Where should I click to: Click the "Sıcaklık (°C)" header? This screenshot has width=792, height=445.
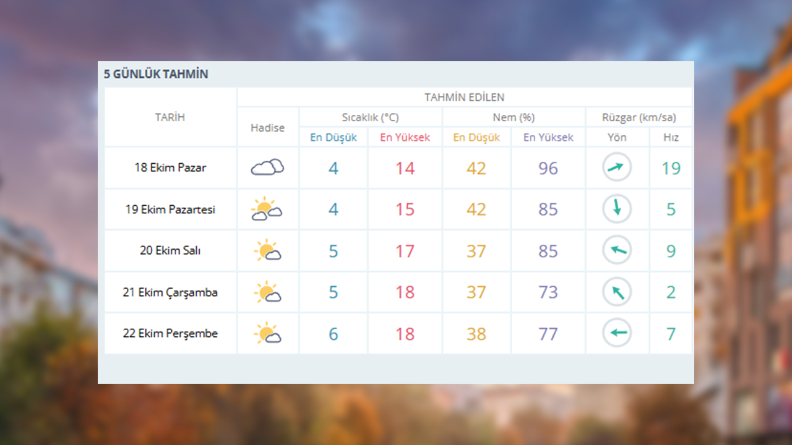point(371,117)
